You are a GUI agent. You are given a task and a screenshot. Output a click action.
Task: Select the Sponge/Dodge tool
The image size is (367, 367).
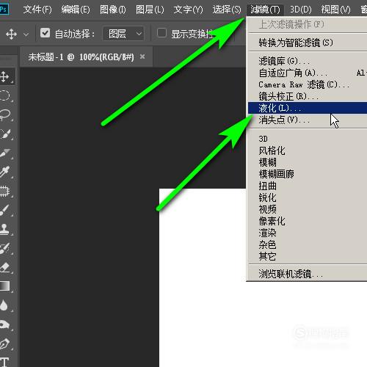[5, 324]
